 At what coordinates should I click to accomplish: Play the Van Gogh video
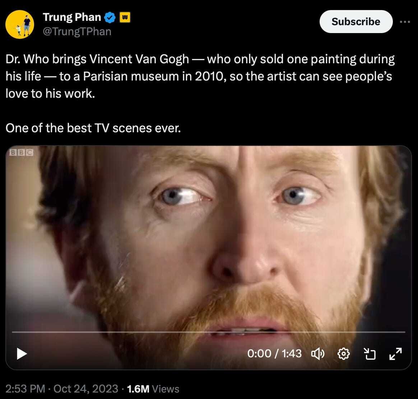tap(22, 354)
